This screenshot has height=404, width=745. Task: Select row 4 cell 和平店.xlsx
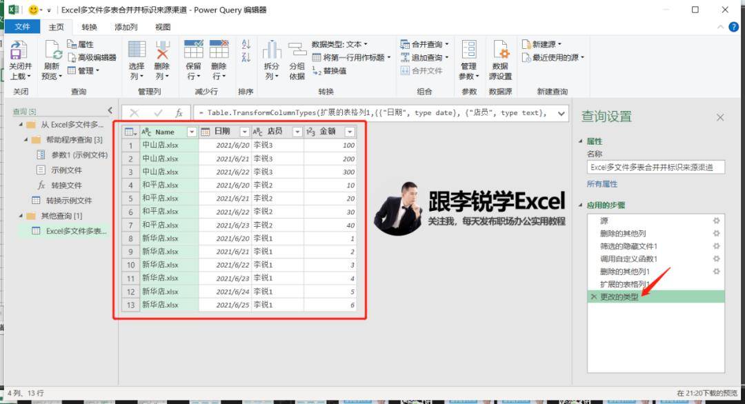[169, 185]
